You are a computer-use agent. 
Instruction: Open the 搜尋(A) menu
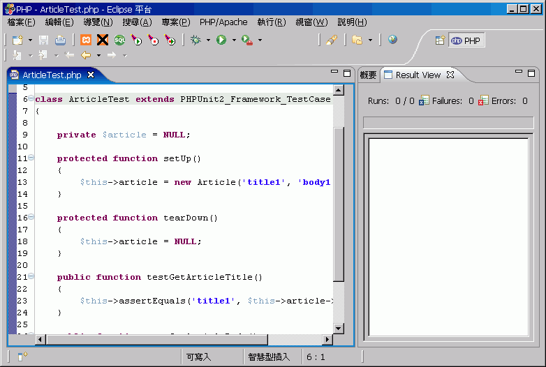[137, 22]
